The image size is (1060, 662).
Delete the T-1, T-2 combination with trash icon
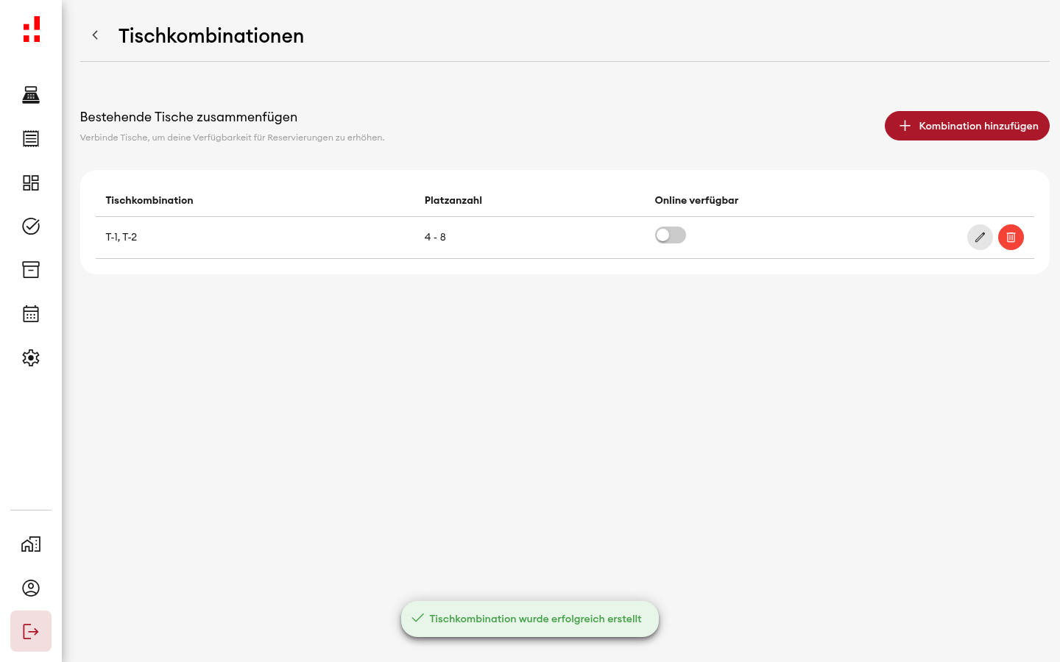tap(1011, 237)
